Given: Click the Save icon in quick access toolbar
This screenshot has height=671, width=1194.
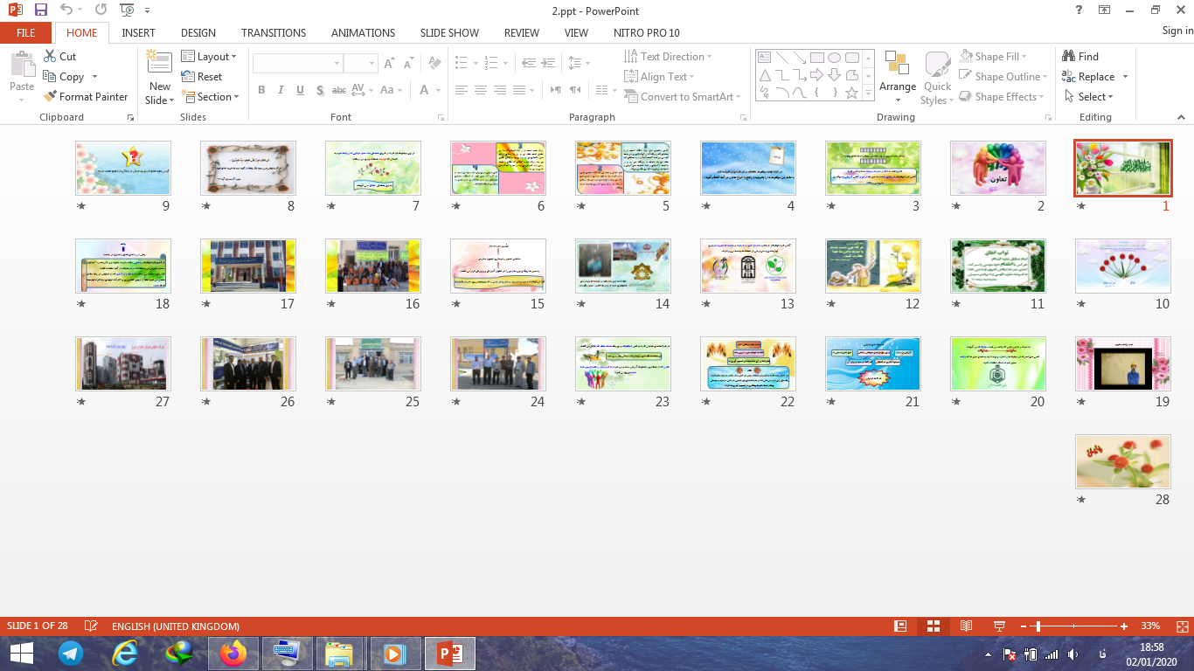Looking at the screenshot, I should [x=41, y=10].
